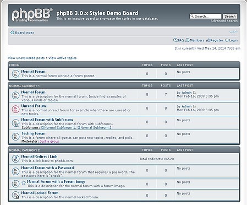View active topics
The image size is (247, 205).
[62, 58]
